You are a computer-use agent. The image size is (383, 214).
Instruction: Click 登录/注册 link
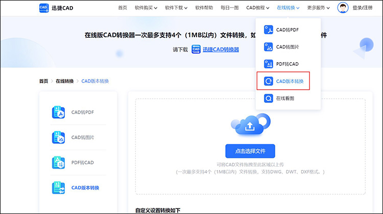(x=363, y=8)
